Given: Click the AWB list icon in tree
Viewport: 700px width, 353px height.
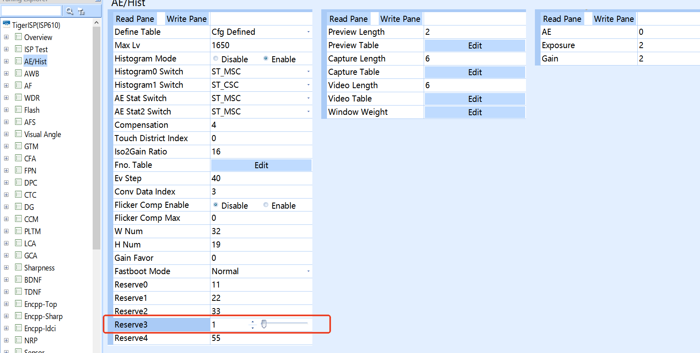Looking at the screenshot, I should tap(18, 73).
